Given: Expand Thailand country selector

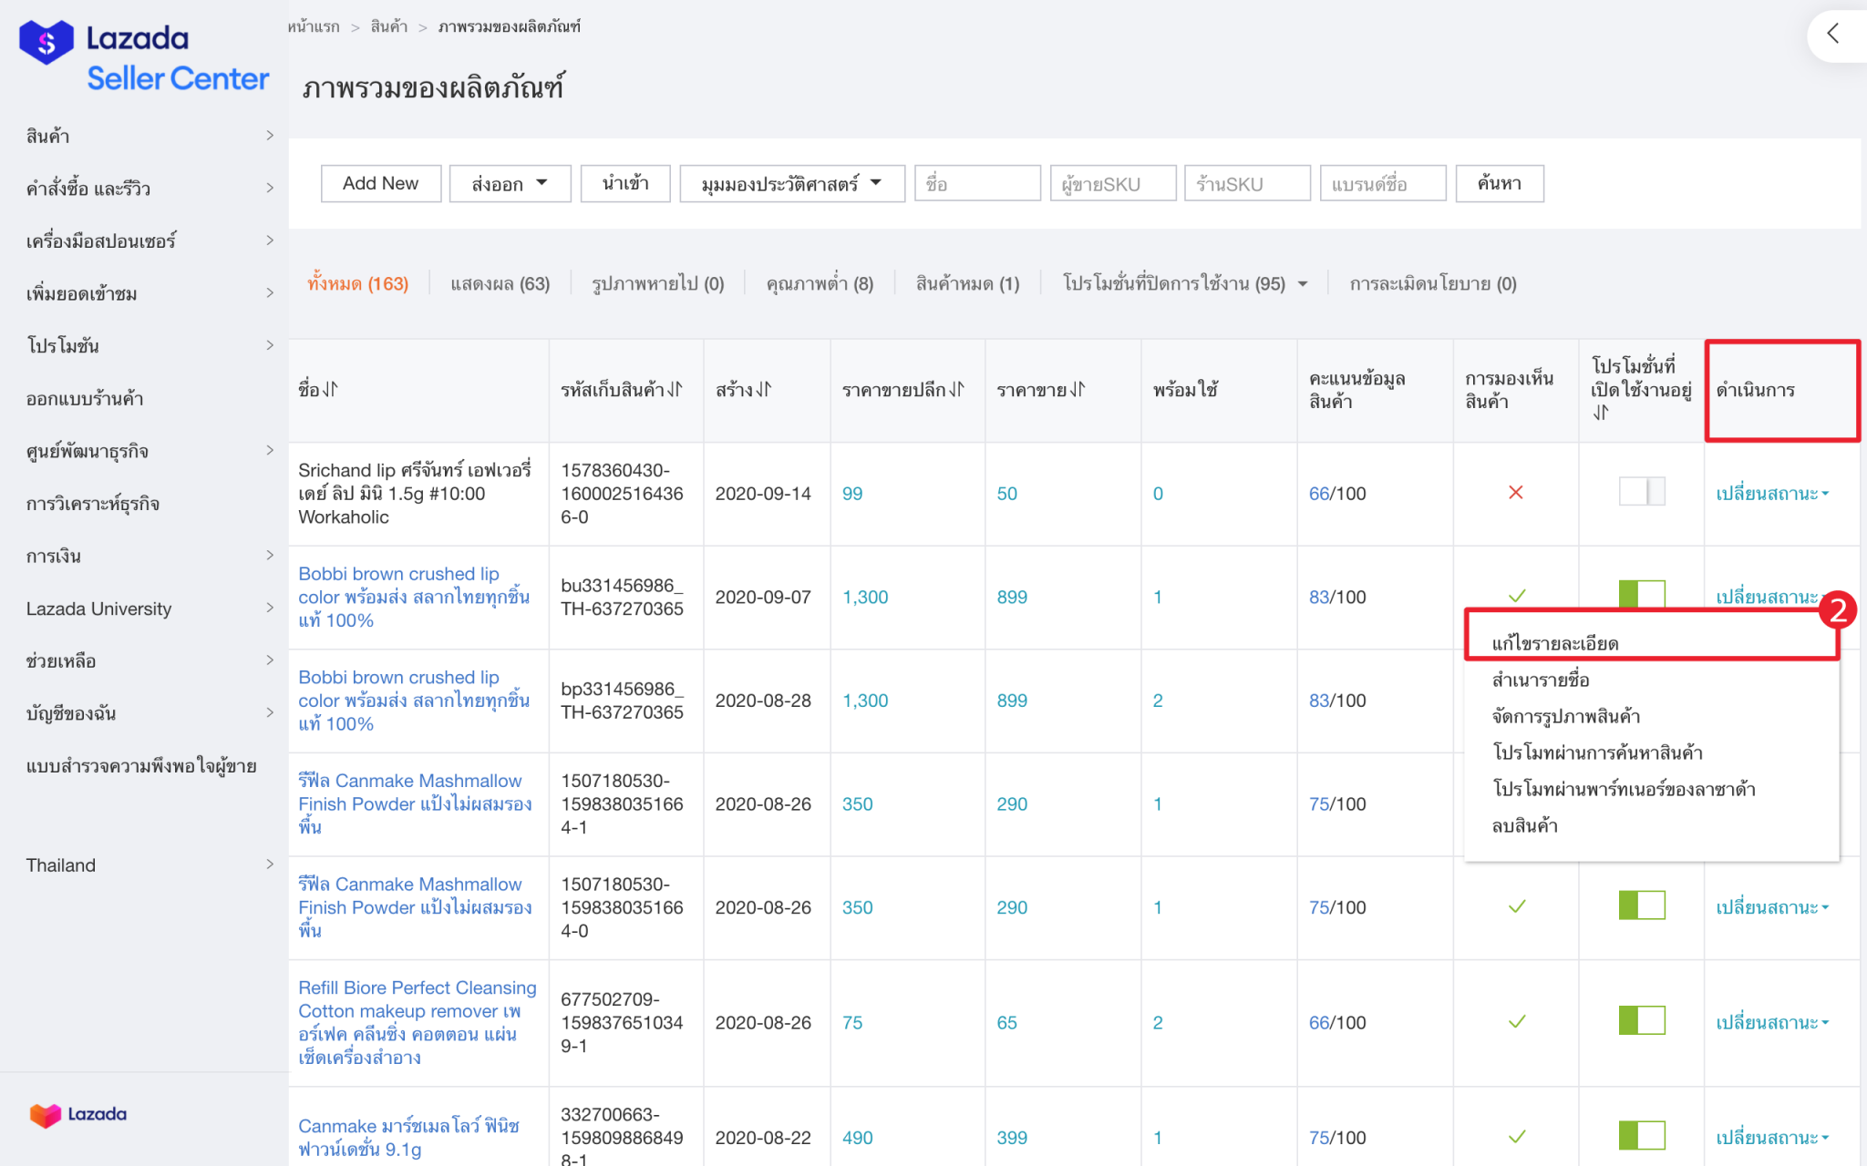Looking at the screenshot, I should click(149, 864).
